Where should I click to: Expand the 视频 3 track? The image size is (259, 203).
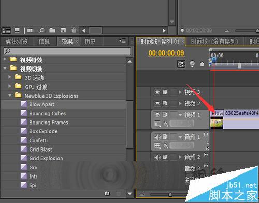180,92
